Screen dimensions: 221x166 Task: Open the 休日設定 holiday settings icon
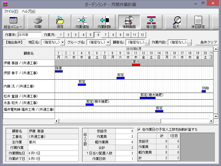198,22
